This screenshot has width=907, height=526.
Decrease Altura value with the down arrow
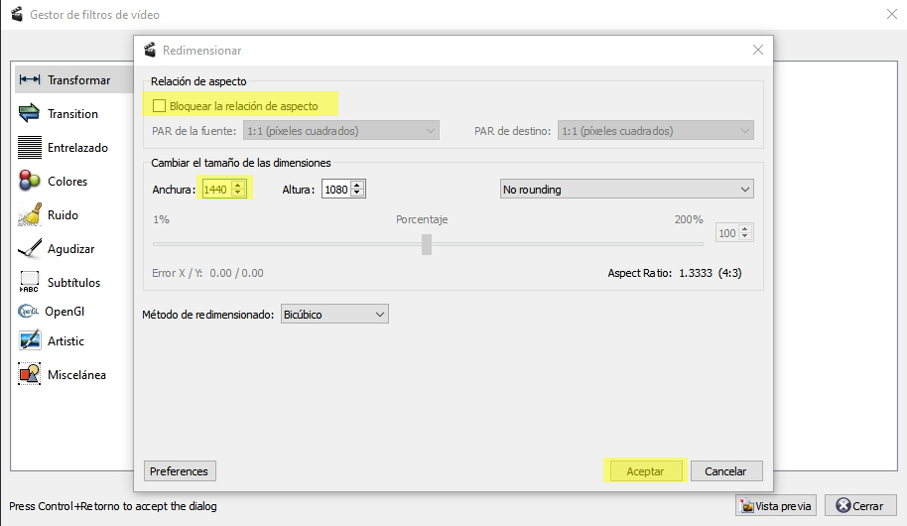(x=358, y=194)
